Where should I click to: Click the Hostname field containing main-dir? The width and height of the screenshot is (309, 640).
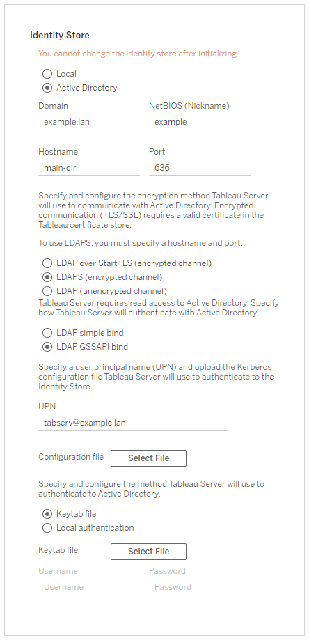pos(89,168)
